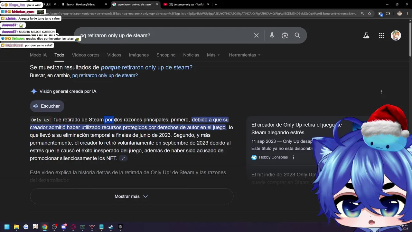Switch to Modo IA tab

[x=38, y=55]
